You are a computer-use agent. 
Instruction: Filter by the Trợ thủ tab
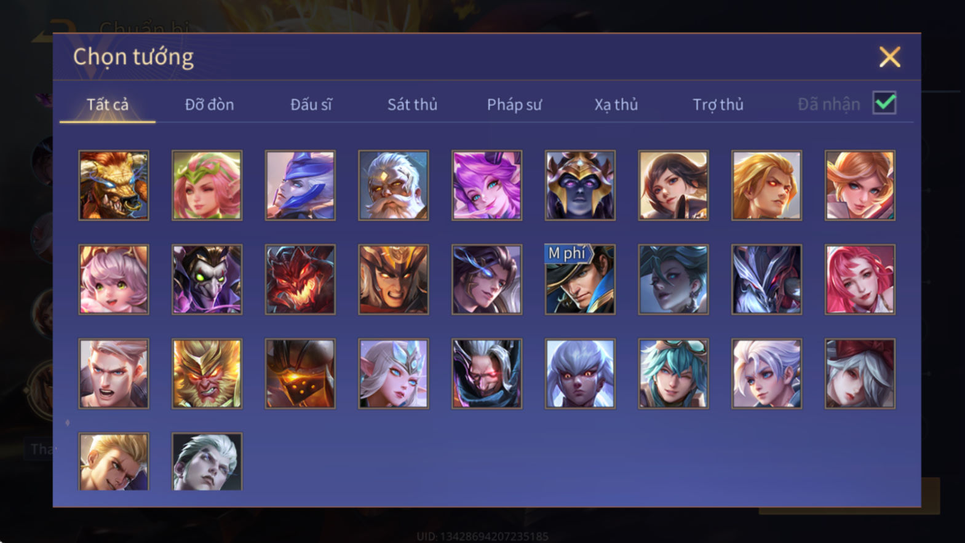[x=718, y=105]
